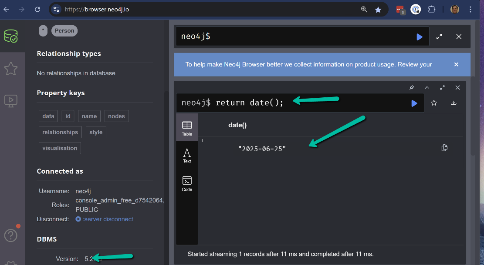Expand the top editor to fullscreen
Screen dimensions: 484x265
(x=439, y=36)
